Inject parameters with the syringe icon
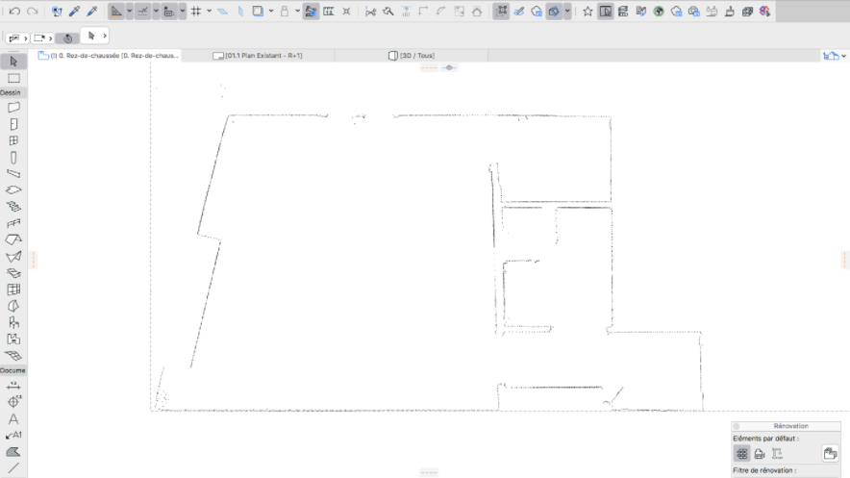 point(92,12)
